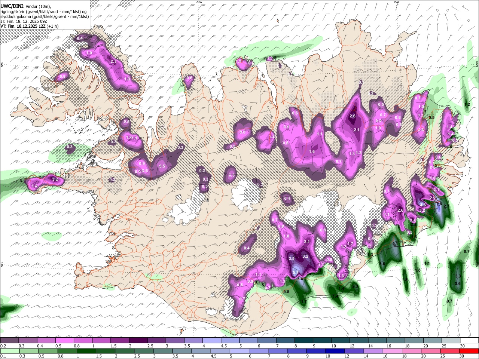Select dark mauve swatch between 0.2 and 0.3

pyautogui.click(x=9, y=341)
